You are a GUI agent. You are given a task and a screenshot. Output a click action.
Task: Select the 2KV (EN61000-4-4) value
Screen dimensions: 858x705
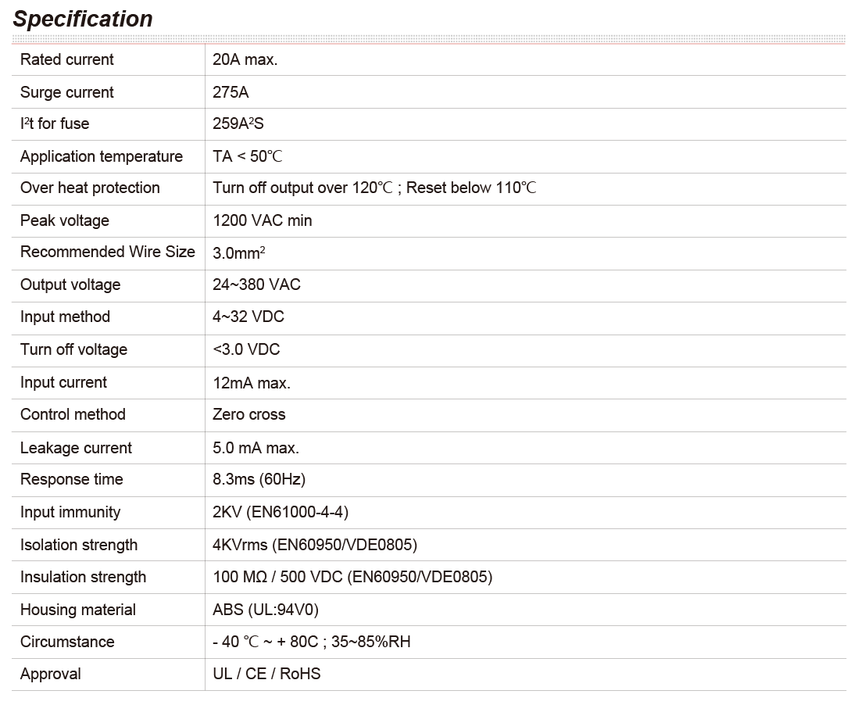coord(281,512)
